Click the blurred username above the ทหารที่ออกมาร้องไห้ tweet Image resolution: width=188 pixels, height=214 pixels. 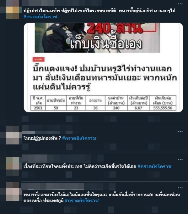pyautogui.click(x=68, y=186)
